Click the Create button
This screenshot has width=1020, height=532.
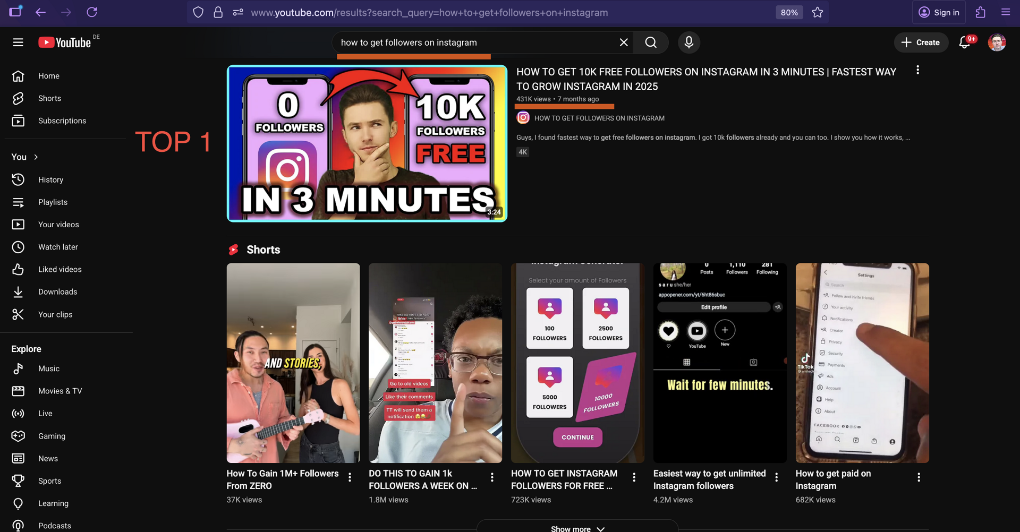pos(921,42)
